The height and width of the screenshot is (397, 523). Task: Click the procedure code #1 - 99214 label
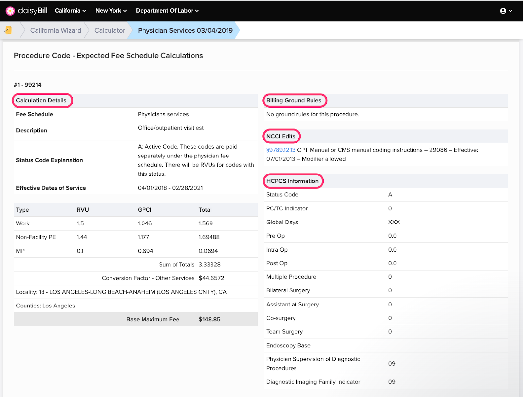[x=28, y=85]
